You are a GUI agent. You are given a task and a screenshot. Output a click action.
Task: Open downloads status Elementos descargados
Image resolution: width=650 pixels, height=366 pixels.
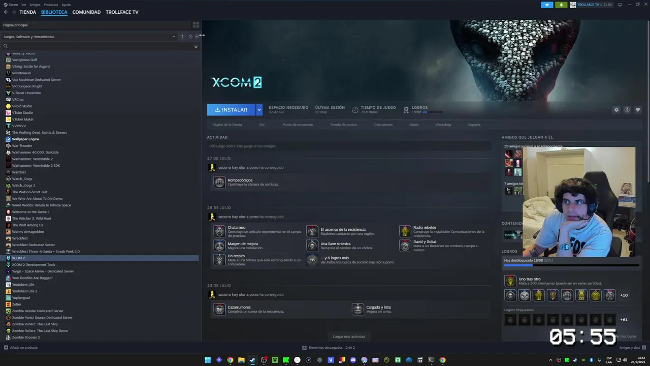pos(329,348)
